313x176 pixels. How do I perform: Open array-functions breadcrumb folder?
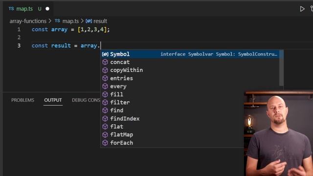(28, 21)
